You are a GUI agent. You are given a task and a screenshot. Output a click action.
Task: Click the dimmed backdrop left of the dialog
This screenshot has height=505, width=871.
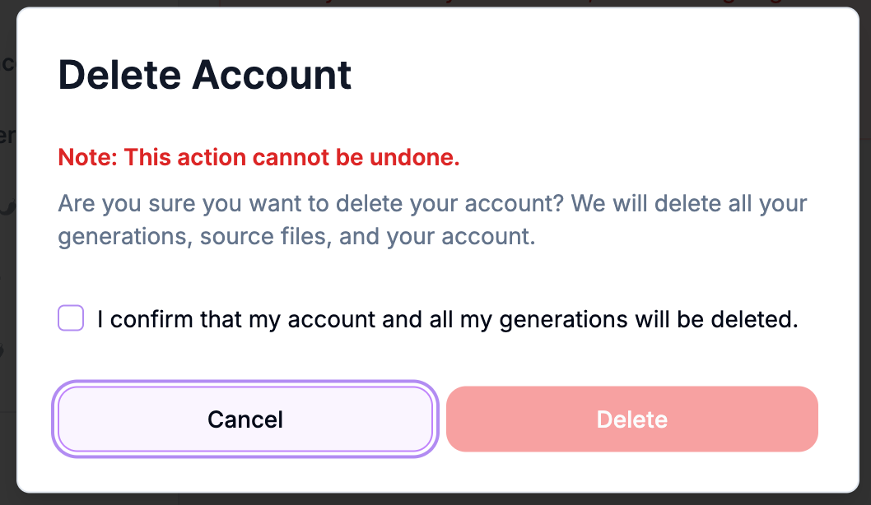click(x=7, y=250)
